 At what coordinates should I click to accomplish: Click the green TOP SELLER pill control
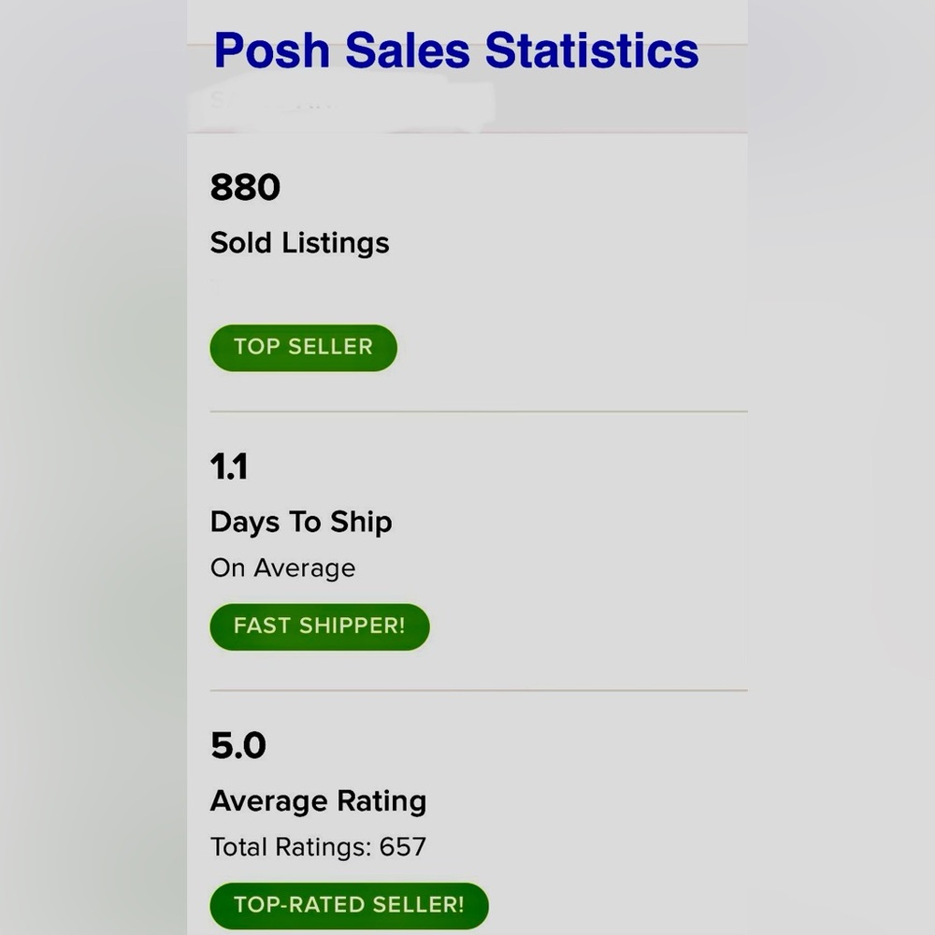(303, 347)
